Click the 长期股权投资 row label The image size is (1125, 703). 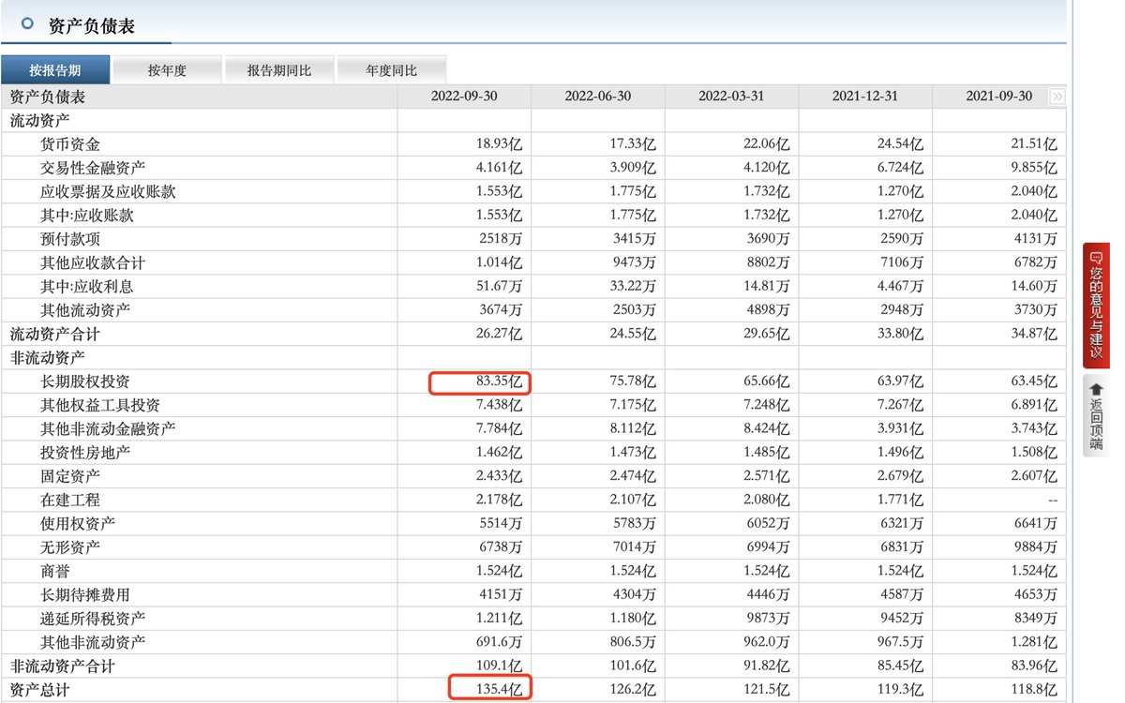[85, 381]
